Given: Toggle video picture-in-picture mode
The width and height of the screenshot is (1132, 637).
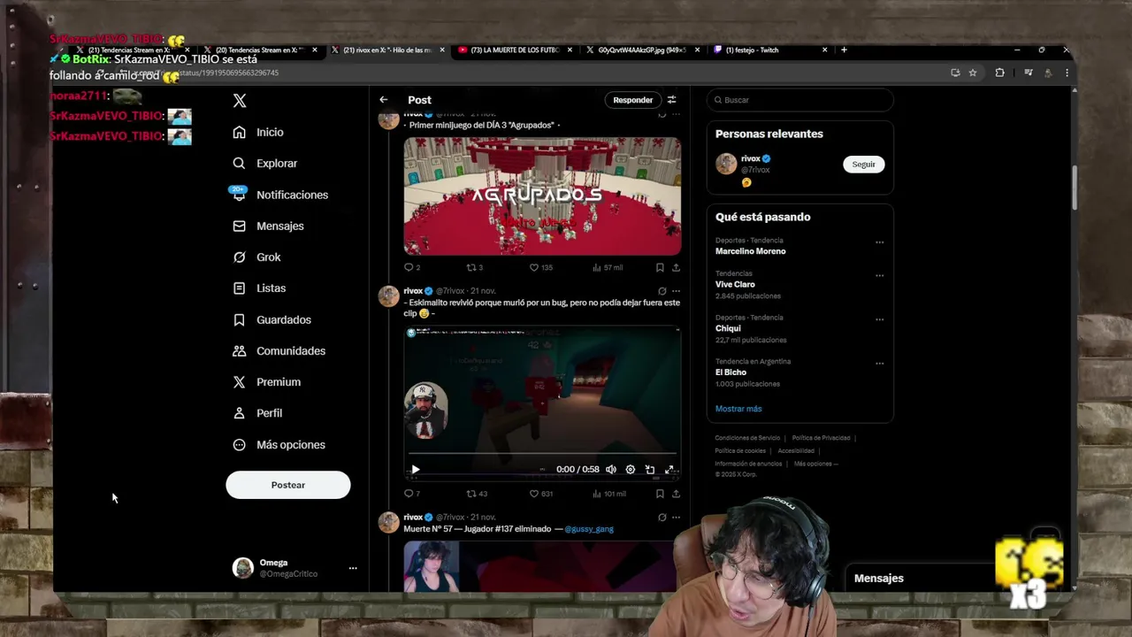Looking at the screenshot, I should (649, 470).
